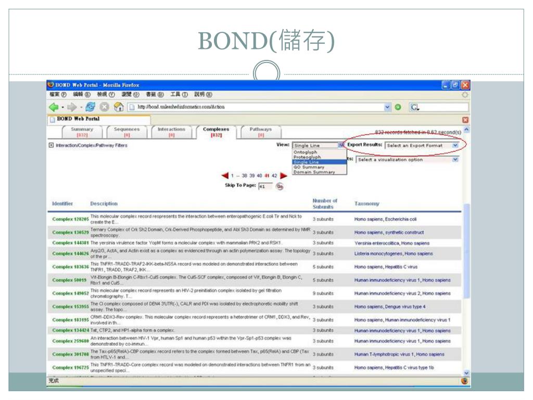Image resolution: width=533 pixels, height=400 pixels.
Task: Go to results page 1
Action: click(232, 176)
